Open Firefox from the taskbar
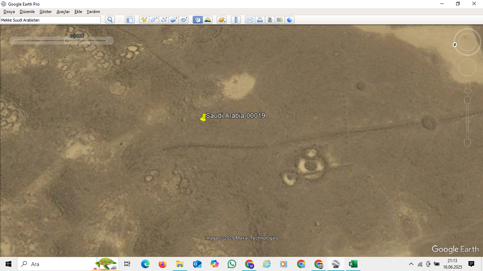Viewport: 483px width, 271px height. point(162,264)
